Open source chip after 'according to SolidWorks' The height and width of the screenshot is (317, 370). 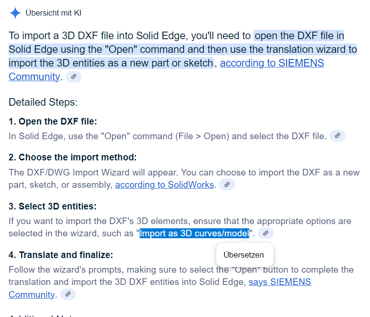(x=227, y=184)
